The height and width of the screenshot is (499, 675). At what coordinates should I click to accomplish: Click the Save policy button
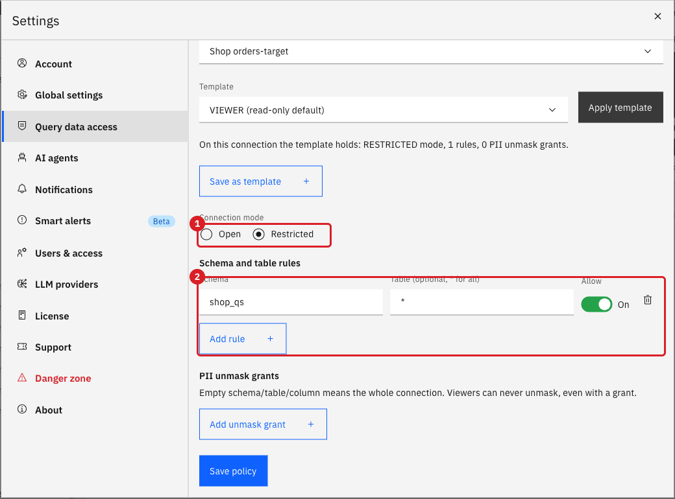[233, 471]
